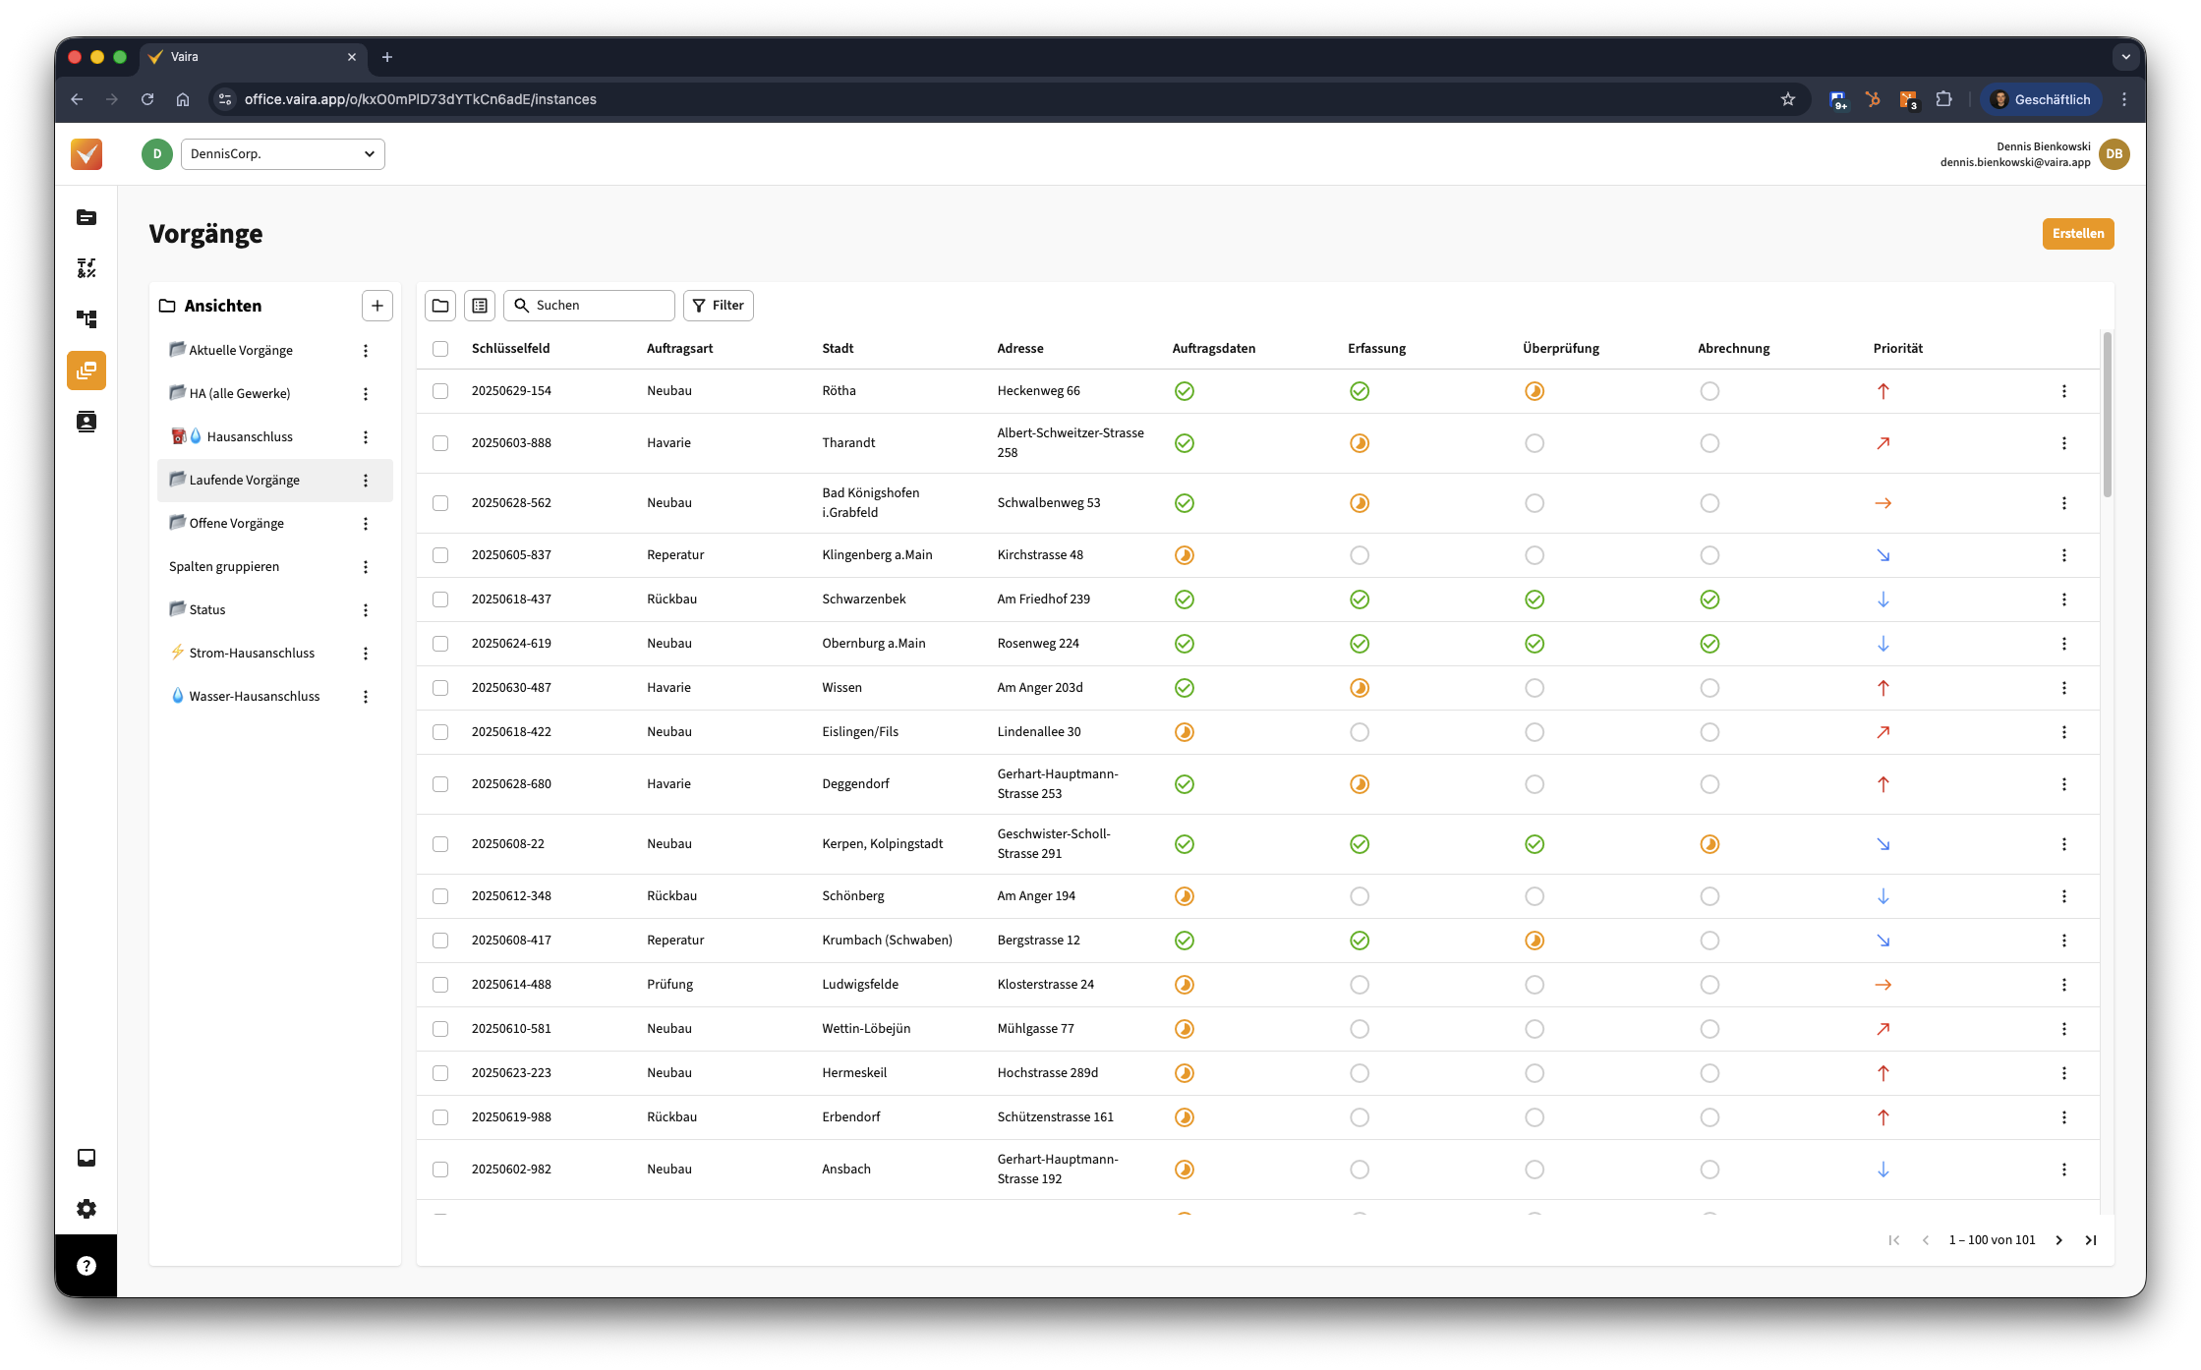Click the Vaira logo icon
2201x1370 pixels.
coord(87,154)
